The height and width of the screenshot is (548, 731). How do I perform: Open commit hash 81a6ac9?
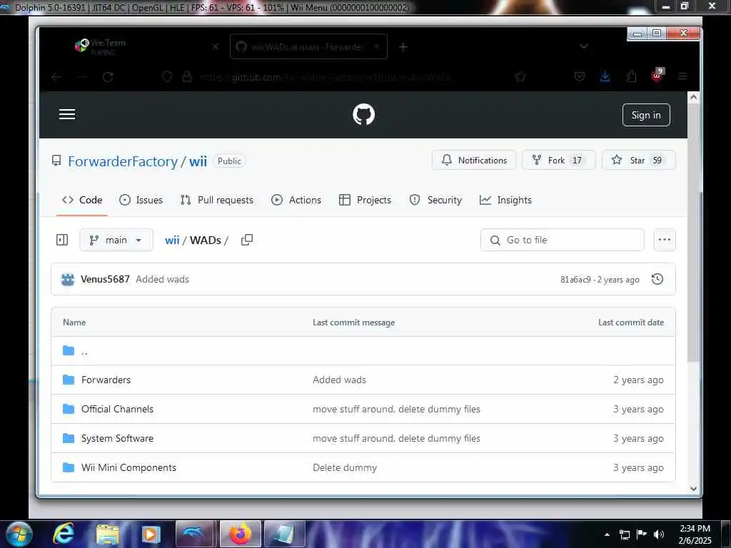[x=575, y=280]
